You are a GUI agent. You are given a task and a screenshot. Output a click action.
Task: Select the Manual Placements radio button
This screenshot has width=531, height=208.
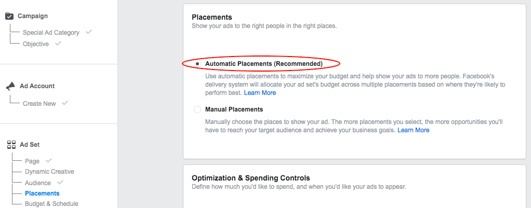tap(197, 109)
